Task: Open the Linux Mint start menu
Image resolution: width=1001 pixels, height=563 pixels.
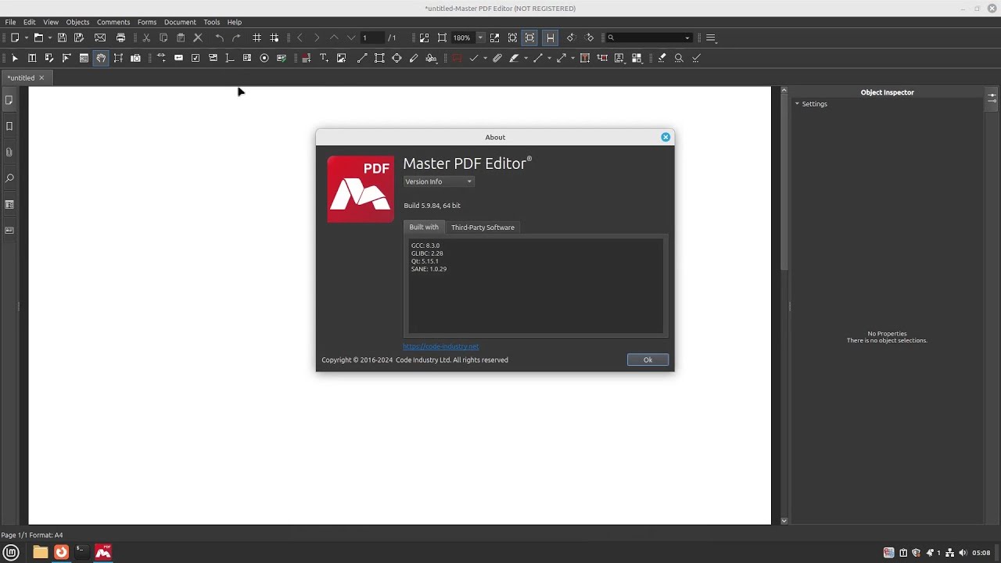Action: (x=11, y=552)
